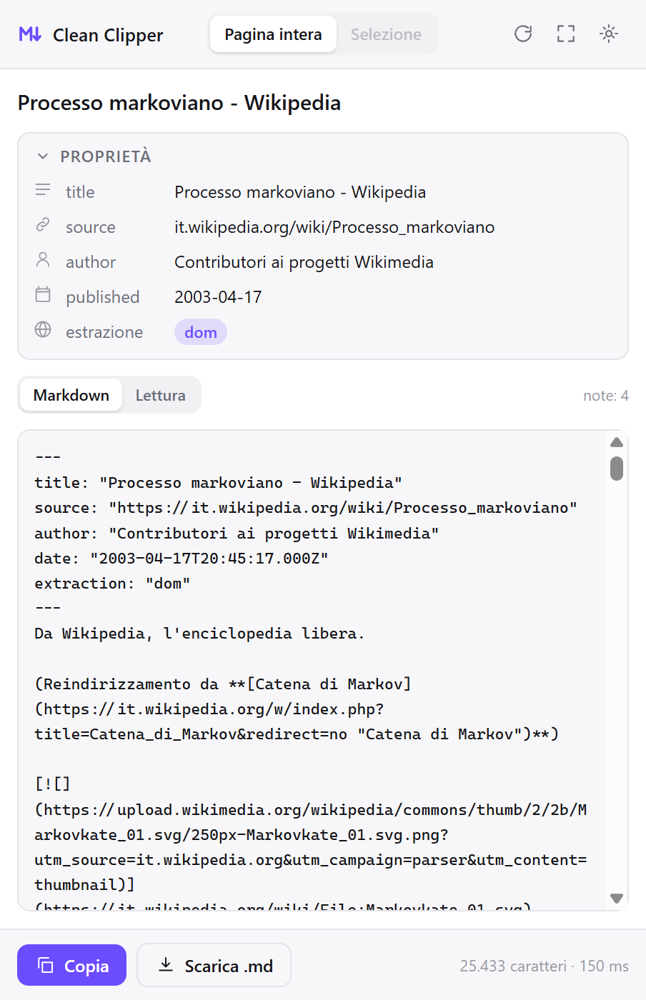This screenshot has height=1000, width=646.
Task: Click the PROPRIETÀ section label
Action: tap(106, 156)
